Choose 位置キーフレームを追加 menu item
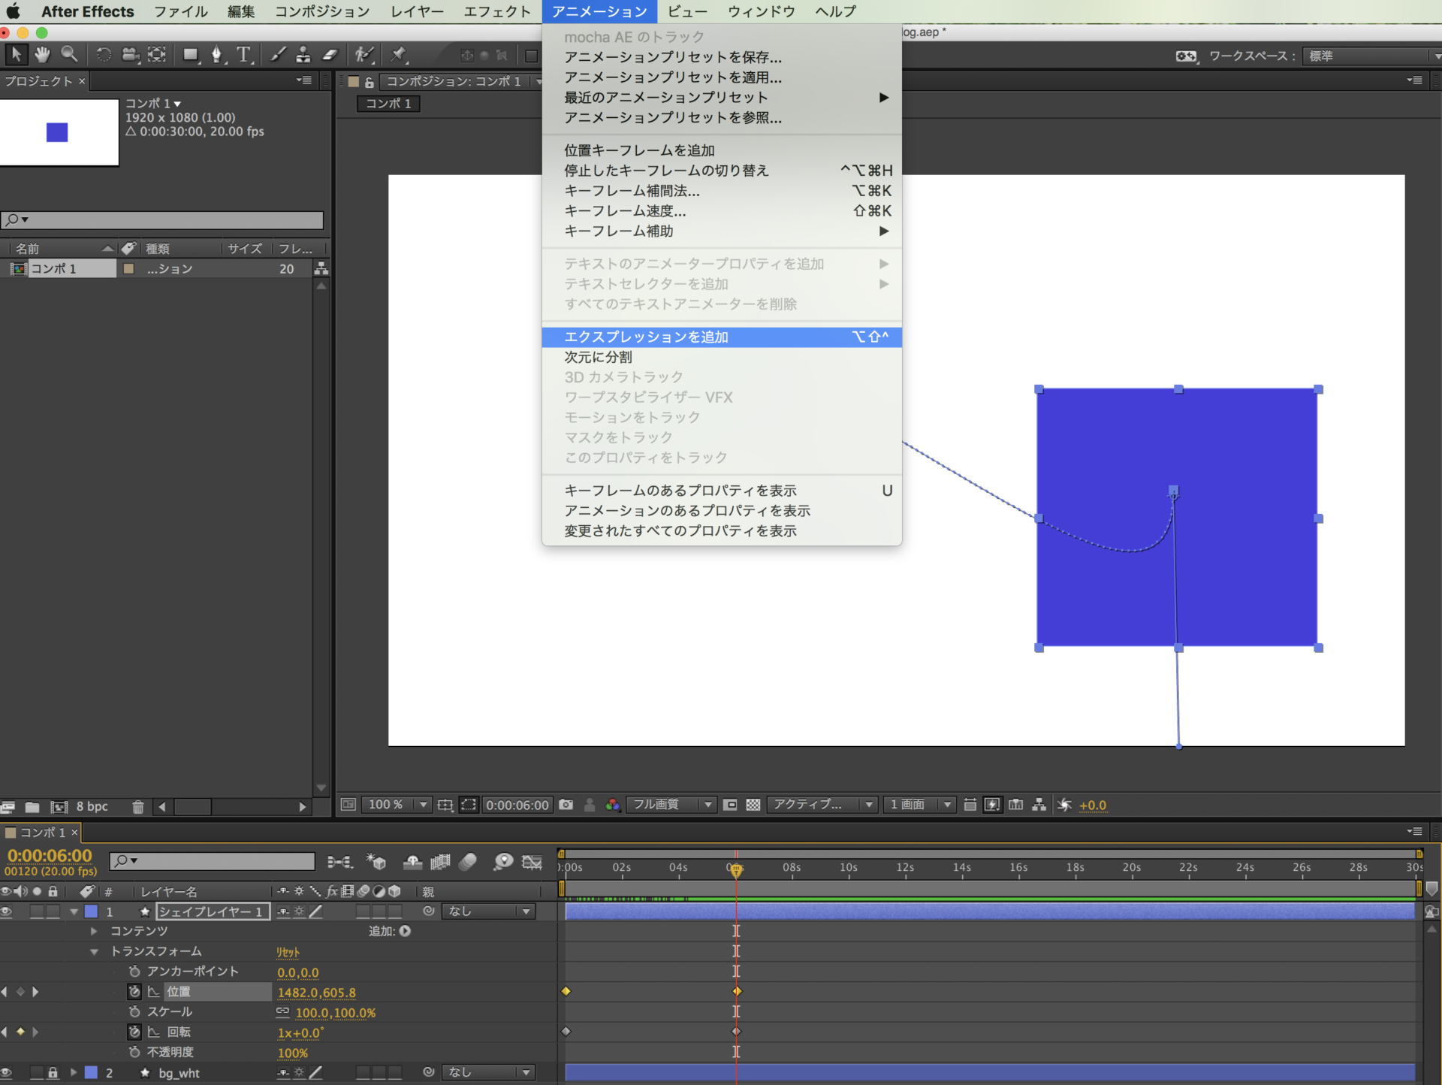The image size is (1442, 1085). pos(722,150)
